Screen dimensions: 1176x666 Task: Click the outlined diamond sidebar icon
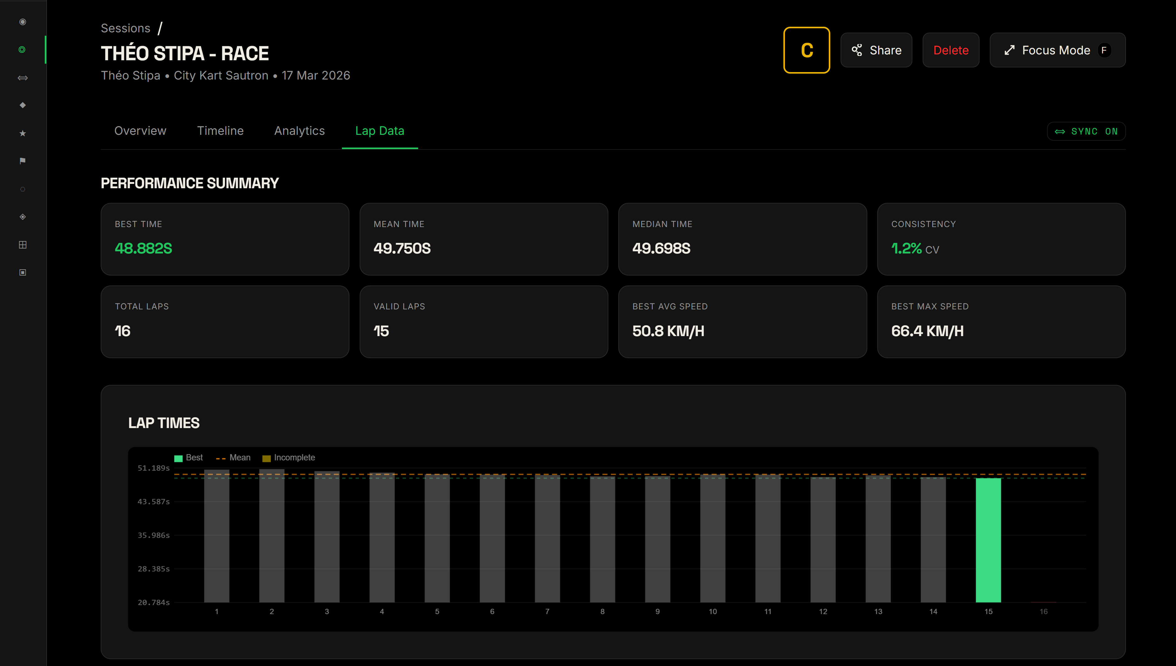point(22,217)
